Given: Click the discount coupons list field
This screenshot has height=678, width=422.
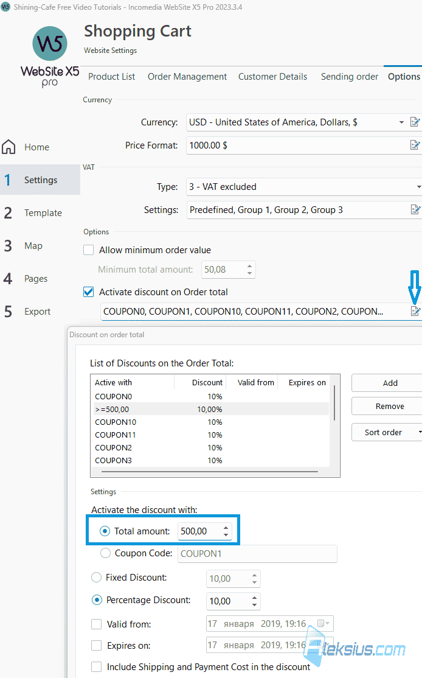Looking at the screenshot, I should [255, 312].
